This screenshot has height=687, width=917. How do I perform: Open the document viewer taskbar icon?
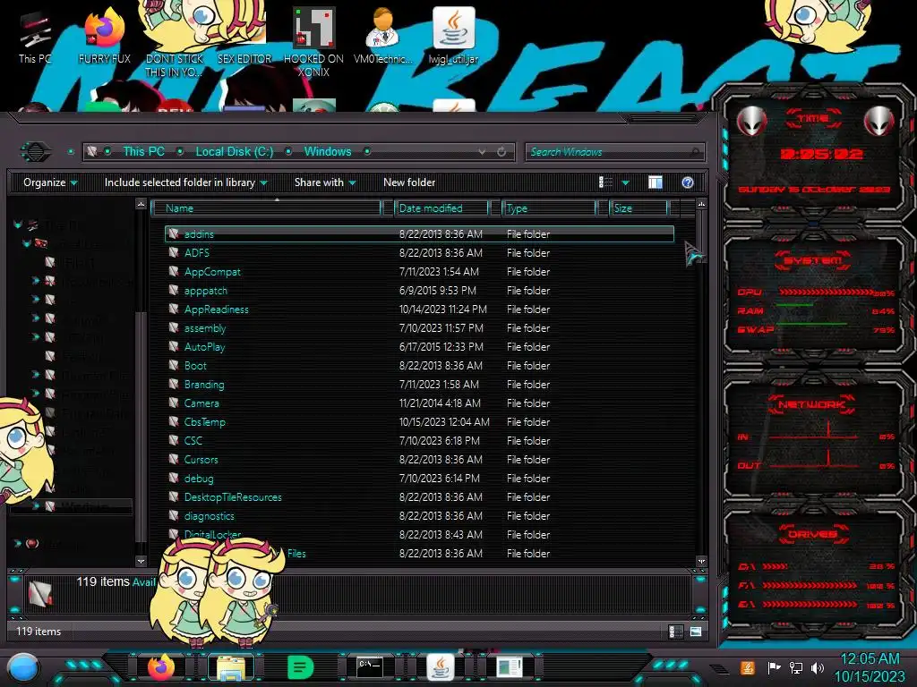pos(510,666)
